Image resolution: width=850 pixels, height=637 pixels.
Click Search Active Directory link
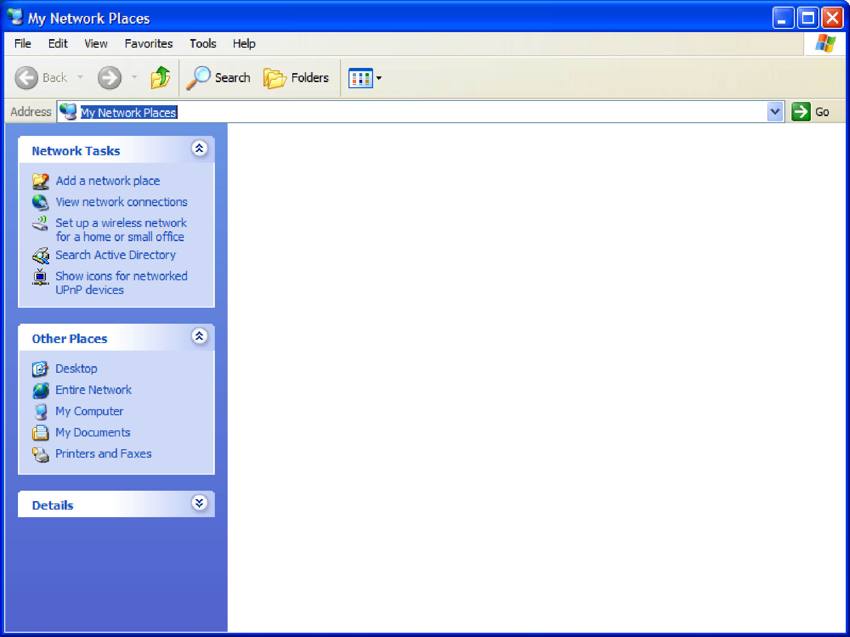click(x=116, y=255)
